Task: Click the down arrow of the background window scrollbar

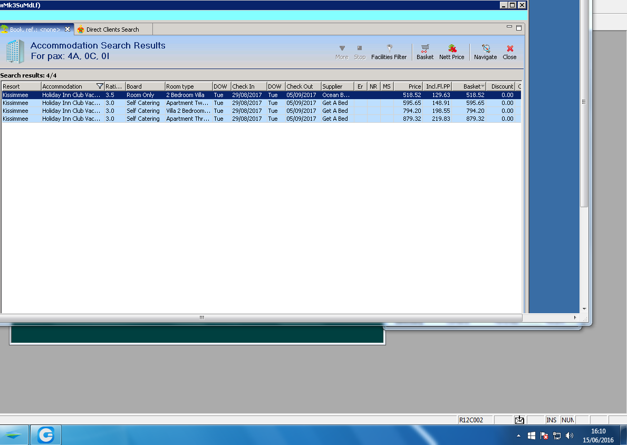Action: [584, 308]
